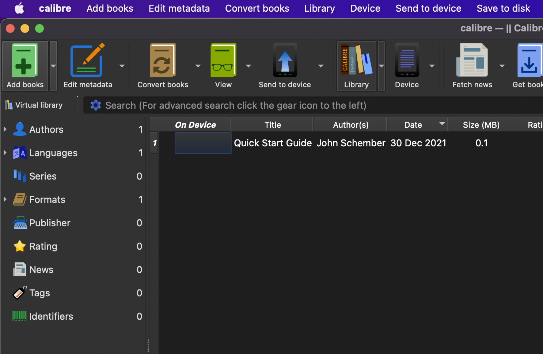Click the Add books toolbar icon
543x354 pixels.
click(25, 61)
